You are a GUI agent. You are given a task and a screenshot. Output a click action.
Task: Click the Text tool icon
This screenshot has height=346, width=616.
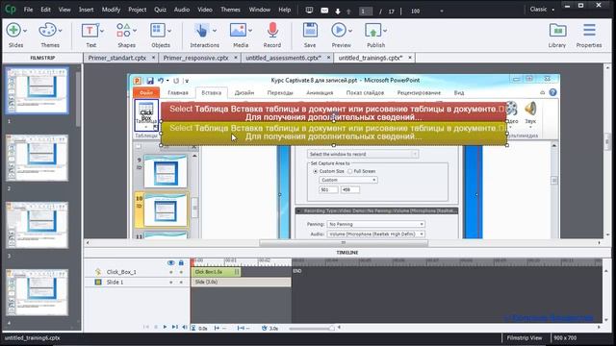coord(90,30)
